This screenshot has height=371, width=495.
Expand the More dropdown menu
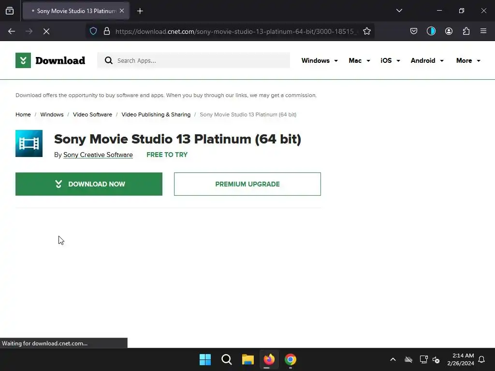[468, 60]
